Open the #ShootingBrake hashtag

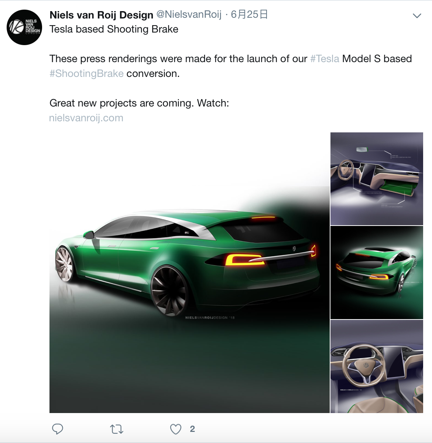click(x=87, y=74)
